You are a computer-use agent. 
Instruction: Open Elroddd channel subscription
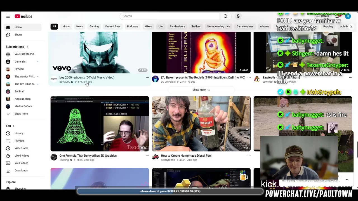pos(22,69)
